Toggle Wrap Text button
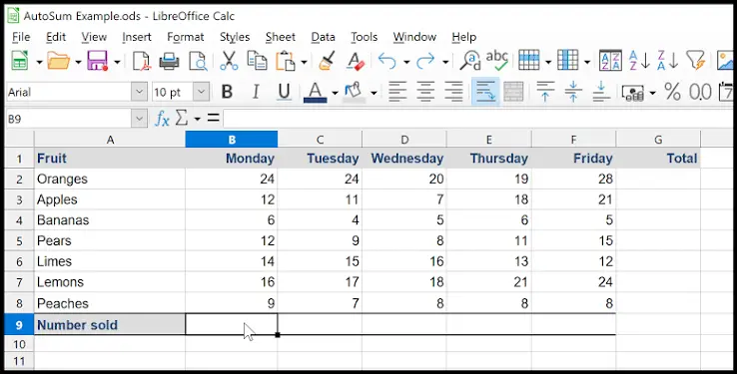Viewport: 737px width, 374px height. pos(485,92)
